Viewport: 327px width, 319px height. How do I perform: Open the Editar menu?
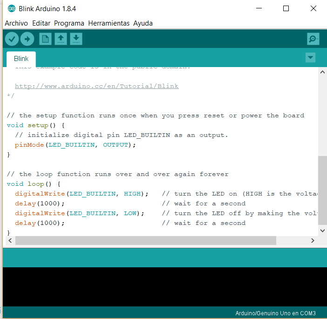(41, 23)
